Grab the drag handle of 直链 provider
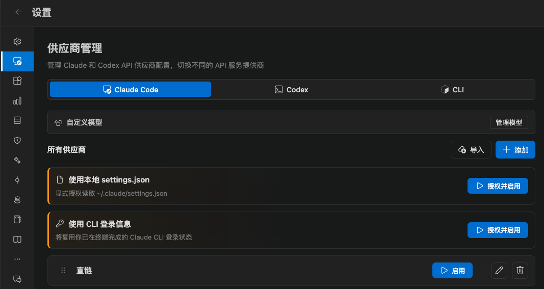 click(63, 271)
